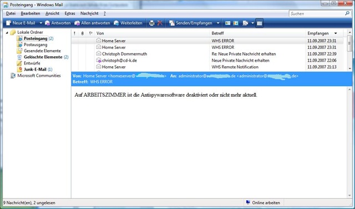Click Antworten to reply

58,23
